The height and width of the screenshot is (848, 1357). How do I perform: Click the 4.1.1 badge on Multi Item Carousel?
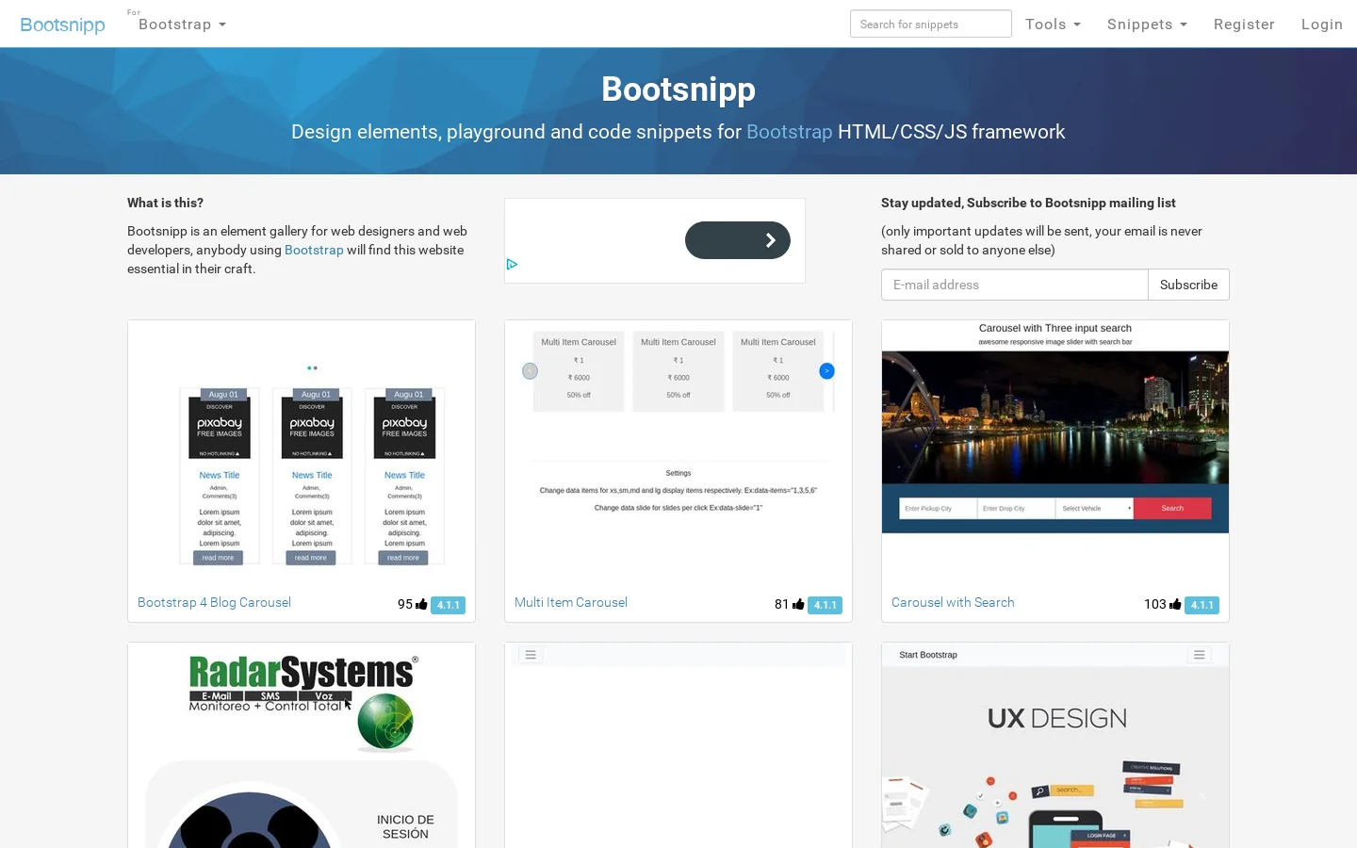825,605
